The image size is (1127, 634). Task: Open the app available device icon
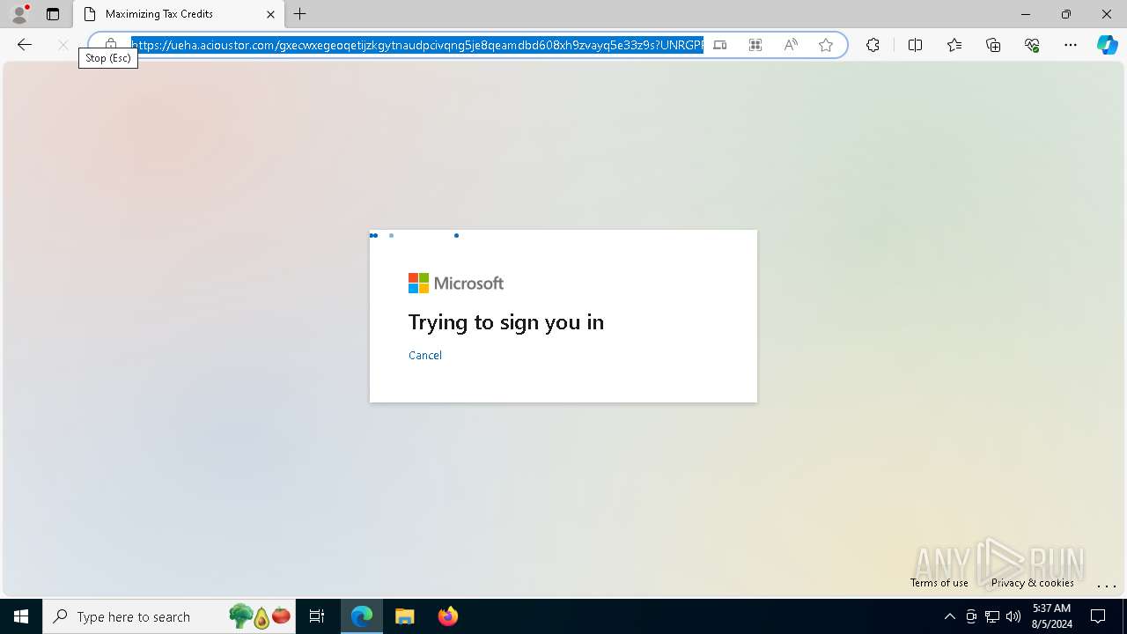720,45
